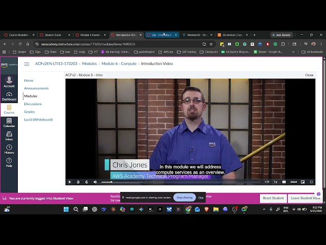Open the All Bookmarks folder
The height and width of the screenshot is (245, 326).
point(312,52)
